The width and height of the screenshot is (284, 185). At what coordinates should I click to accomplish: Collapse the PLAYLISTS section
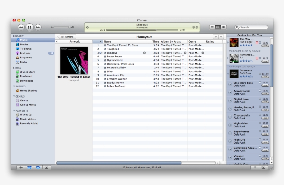click(14, 111)
